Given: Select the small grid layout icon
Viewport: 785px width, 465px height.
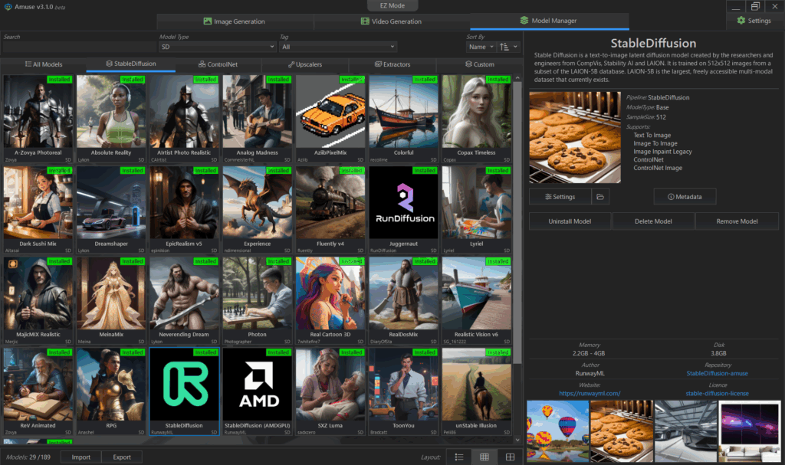Looking at the screenshot, I should (484, 457).
